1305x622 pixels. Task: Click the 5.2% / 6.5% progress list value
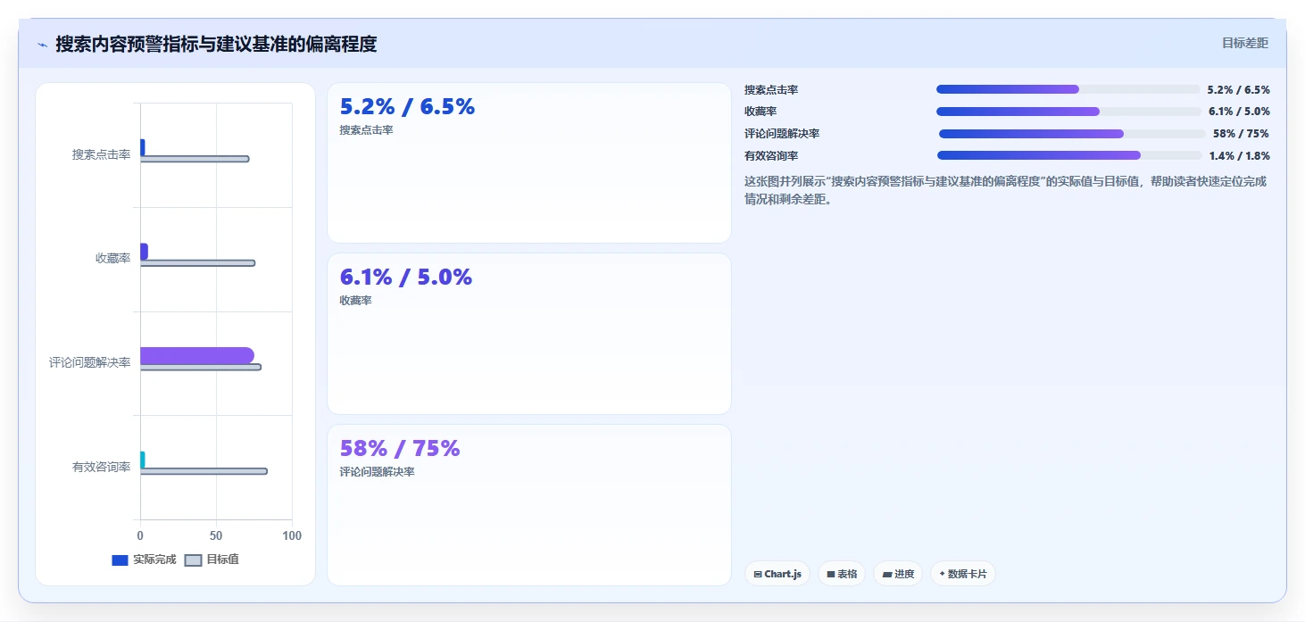pyautogui.click(x=1238, y=89)
